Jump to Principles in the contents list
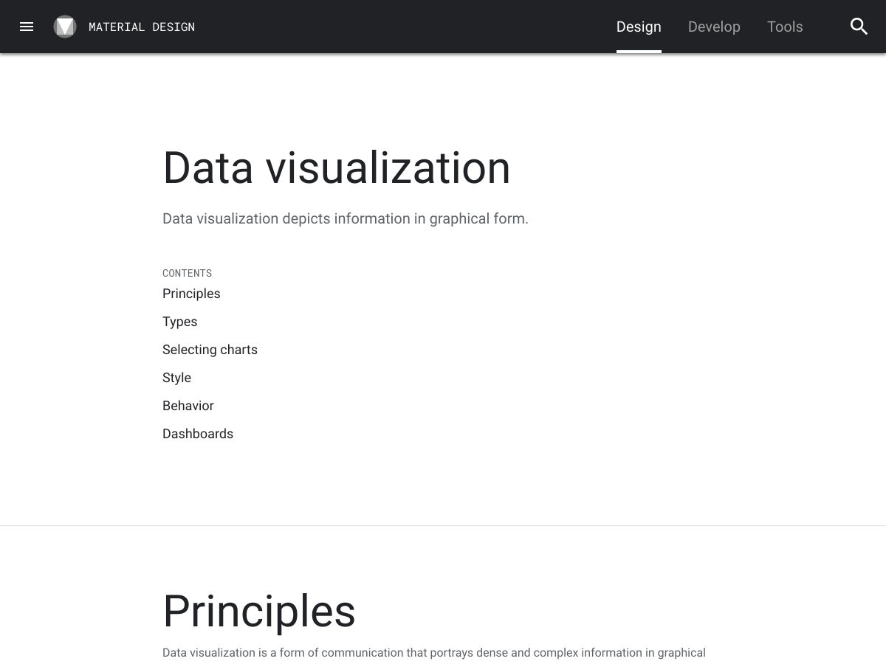Viewport: 886px width, 664px height. point(191,294)
